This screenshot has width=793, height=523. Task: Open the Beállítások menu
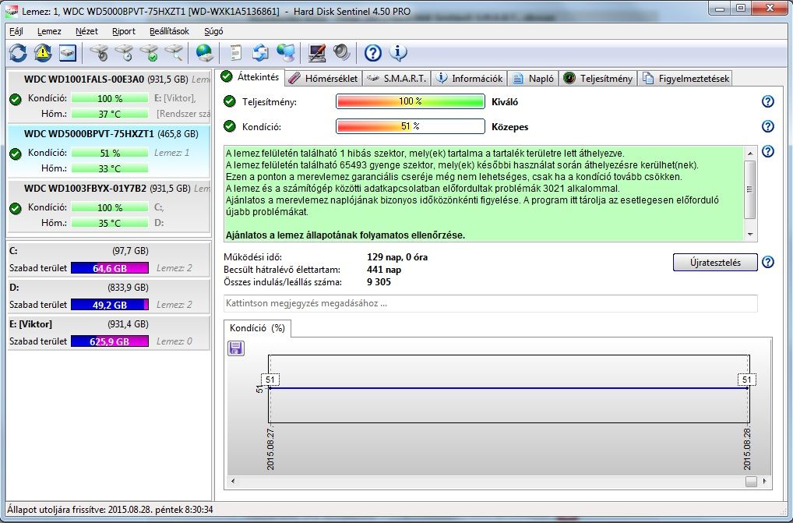pyautogui.click(x=169, y=31)
